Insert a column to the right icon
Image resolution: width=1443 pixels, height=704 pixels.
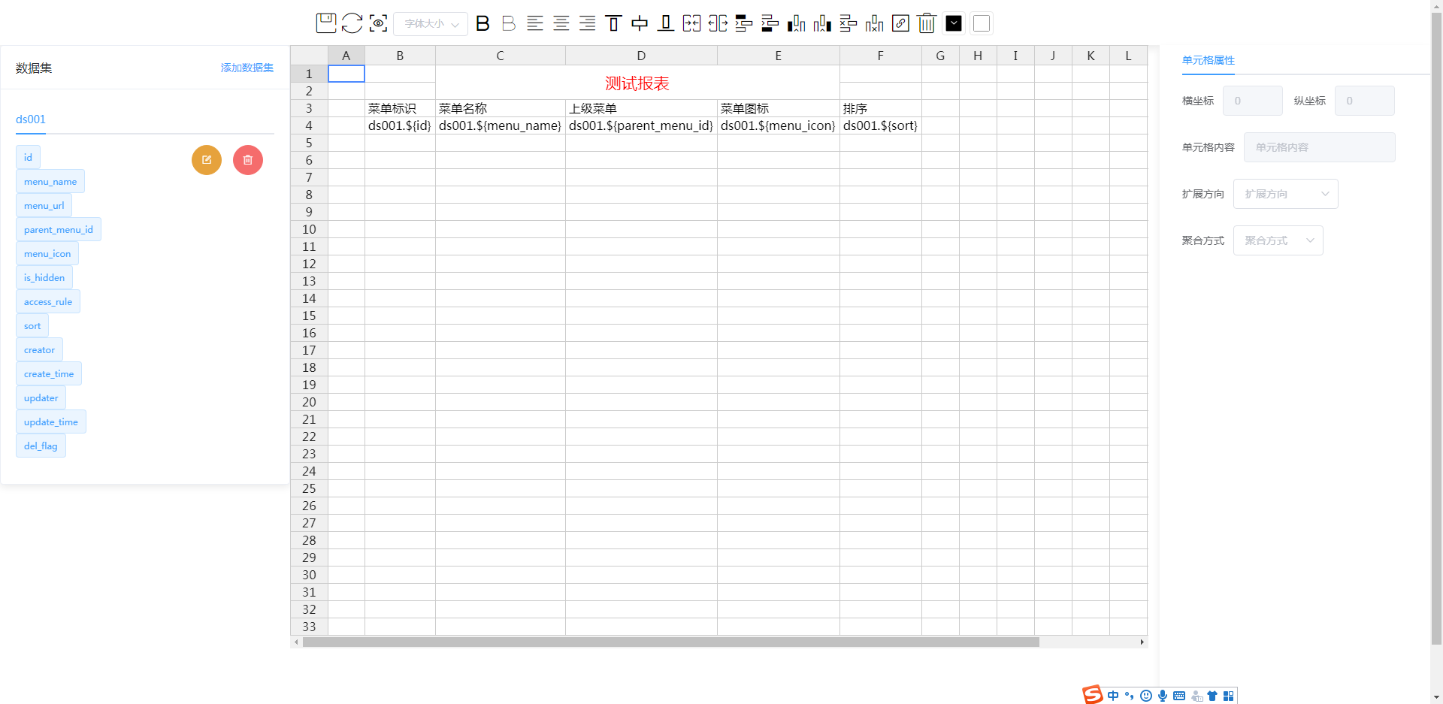(x=822, y=23)
